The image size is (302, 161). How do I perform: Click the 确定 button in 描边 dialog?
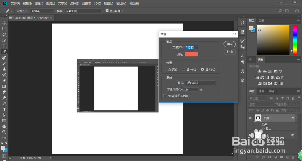(x=230, y=44)
